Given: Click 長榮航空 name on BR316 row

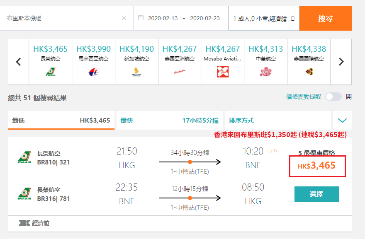Looking at the screenshot, I should 49,190.
